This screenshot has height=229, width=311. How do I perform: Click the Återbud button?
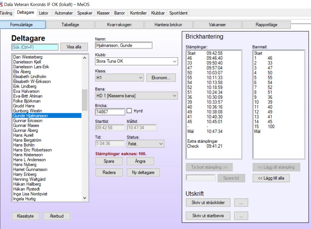point(57,216)
